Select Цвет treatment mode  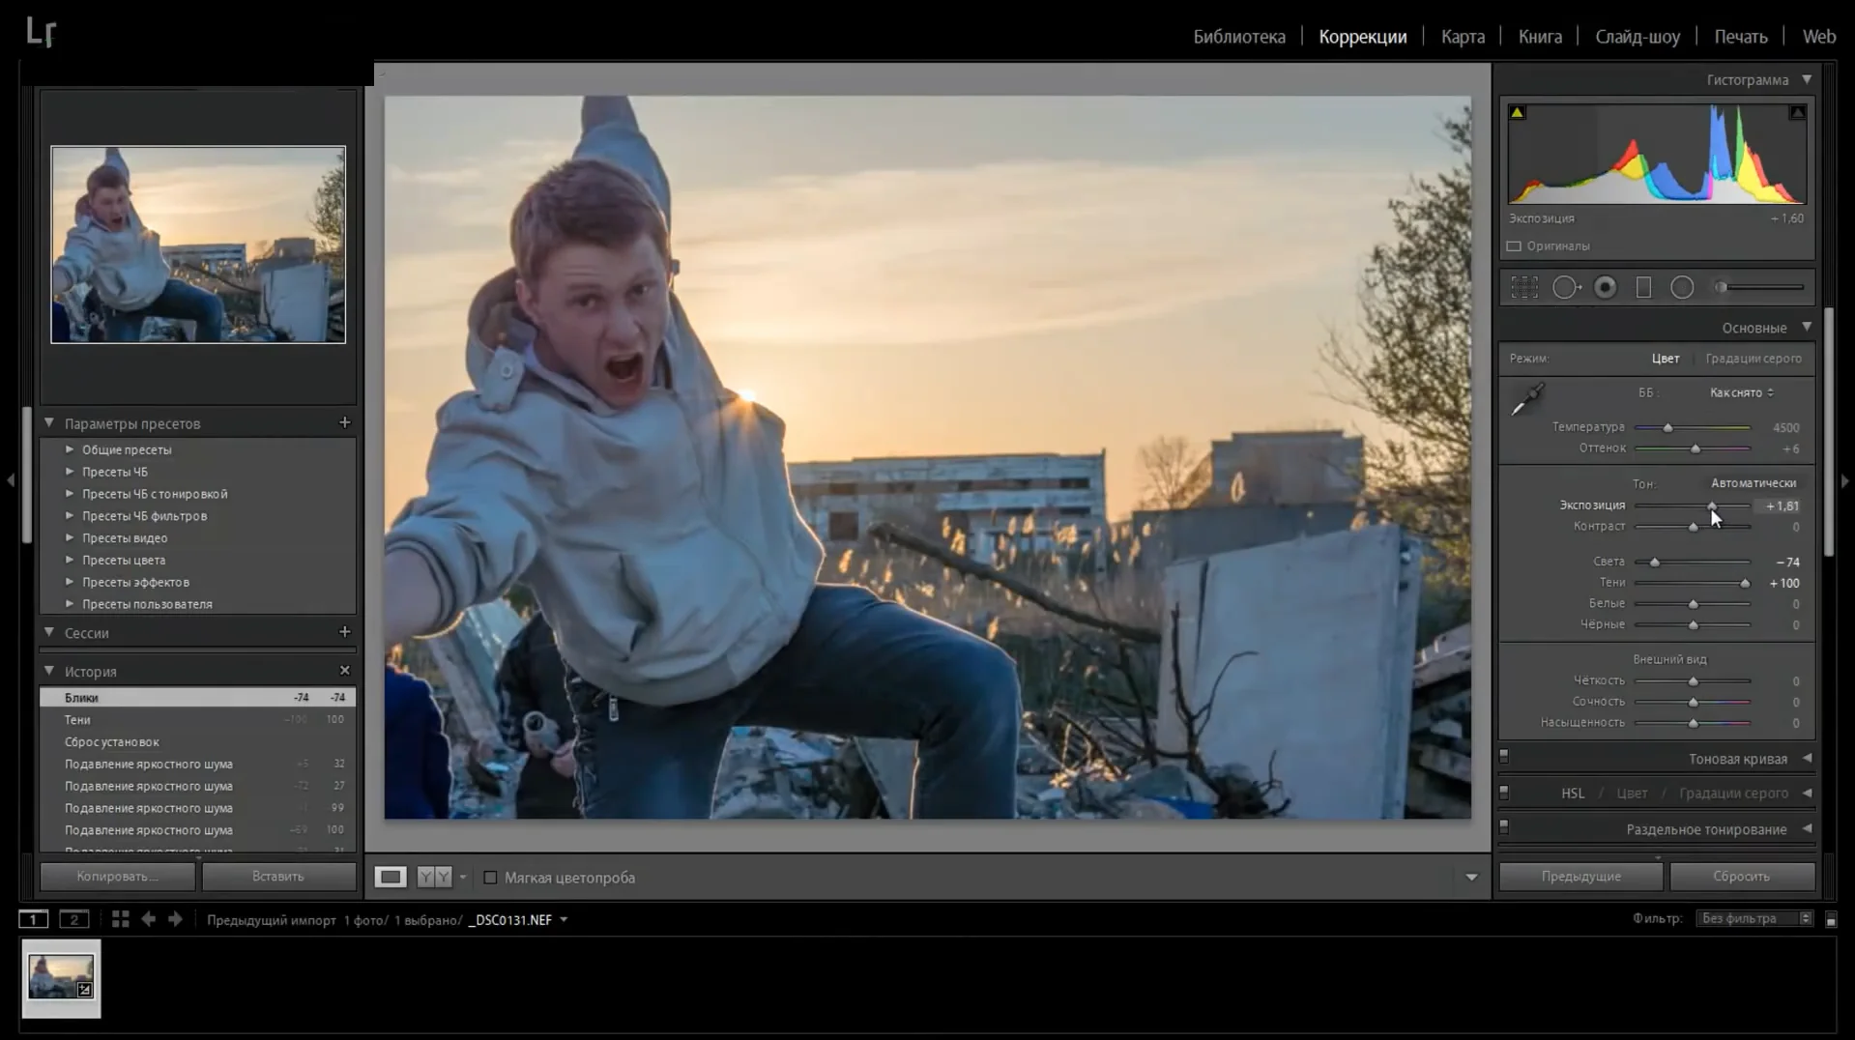coord(1665,359)
